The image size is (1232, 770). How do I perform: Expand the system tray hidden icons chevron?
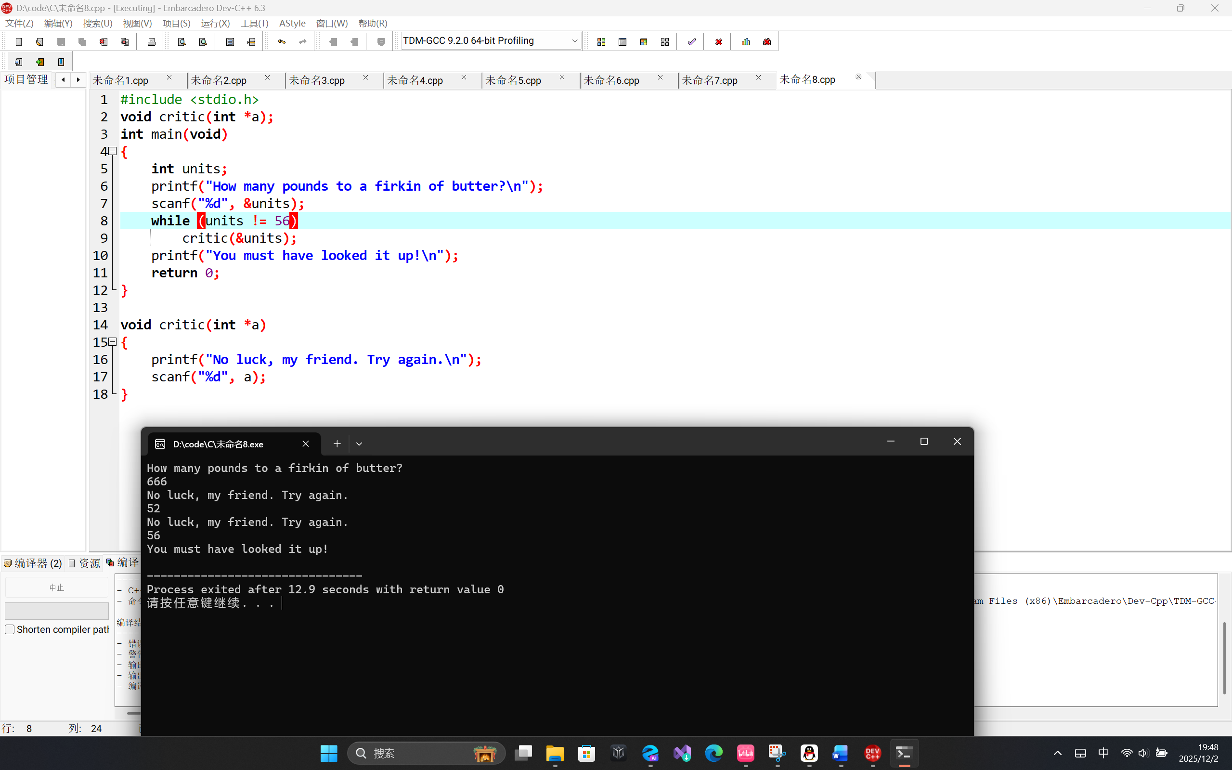pos(1057,753)
